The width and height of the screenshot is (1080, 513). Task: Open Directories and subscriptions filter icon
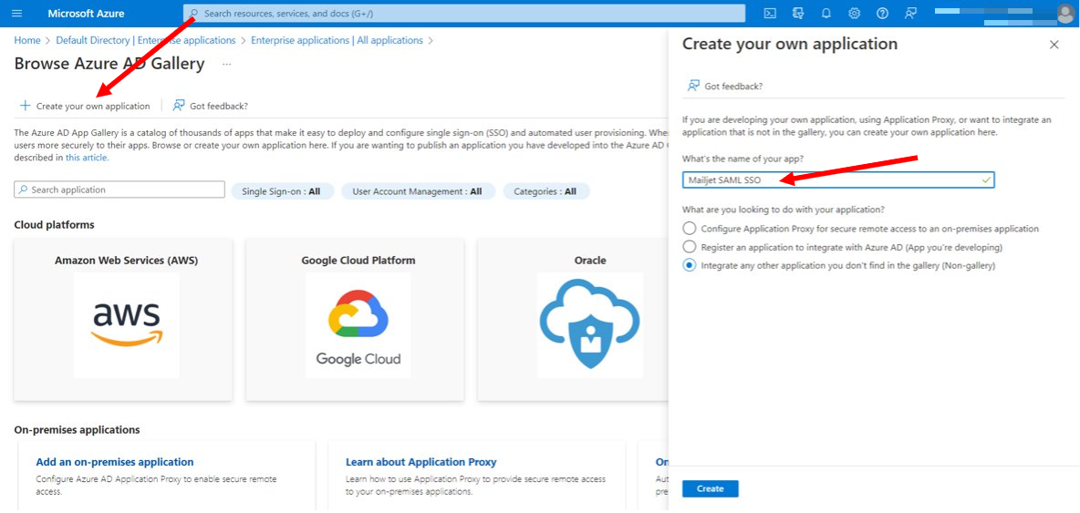[798, 13]
